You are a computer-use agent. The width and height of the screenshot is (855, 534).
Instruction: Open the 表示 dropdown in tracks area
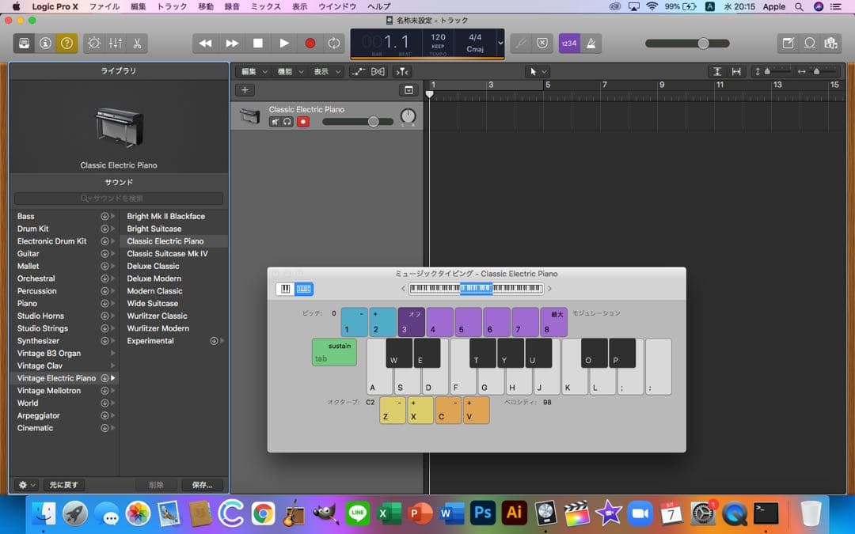coord(326,71)
